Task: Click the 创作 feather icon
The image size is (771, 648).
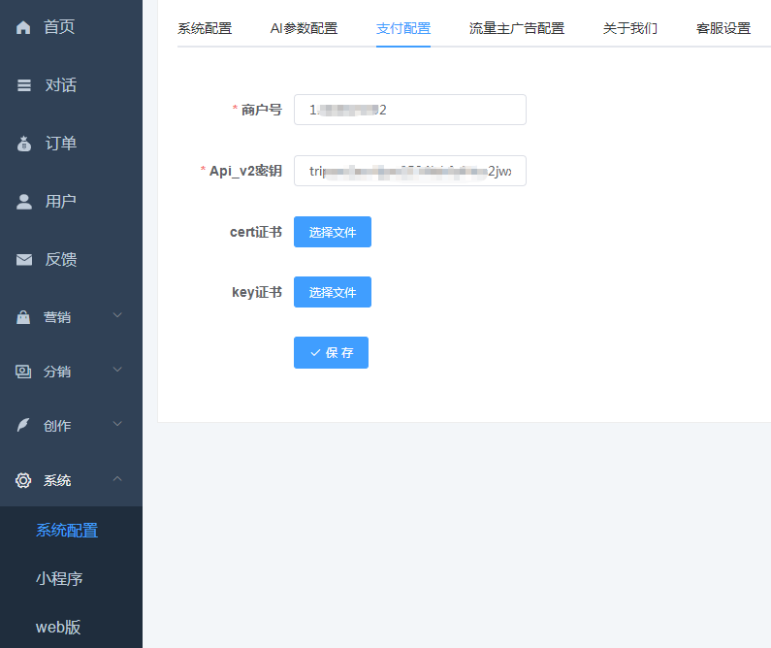Action: click(23, 426)
